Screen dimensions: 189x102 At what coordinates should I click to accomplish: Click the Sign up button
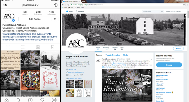tap(169, 65)
